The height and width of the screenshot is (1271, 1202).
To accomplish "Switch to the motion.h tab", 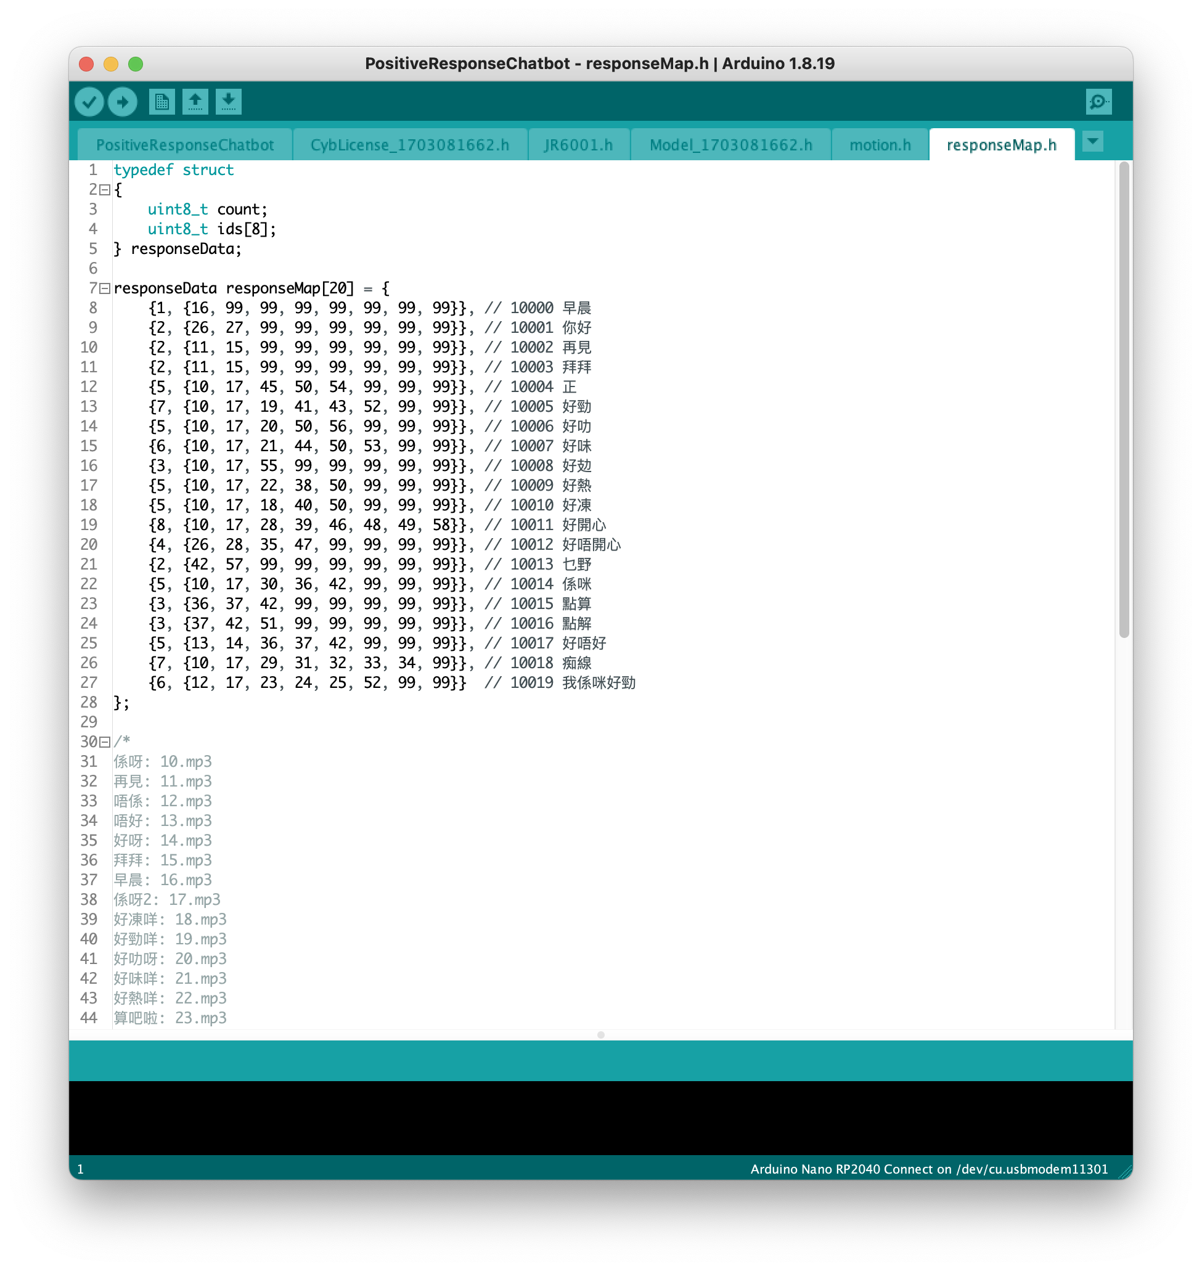I will tap(879, 144).
